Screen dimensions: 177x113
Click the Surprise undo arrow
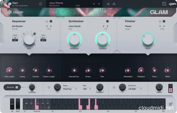coord(10,93)
